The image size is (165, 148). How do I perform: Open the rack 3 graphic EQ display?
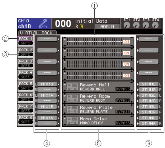coord(94,64)
